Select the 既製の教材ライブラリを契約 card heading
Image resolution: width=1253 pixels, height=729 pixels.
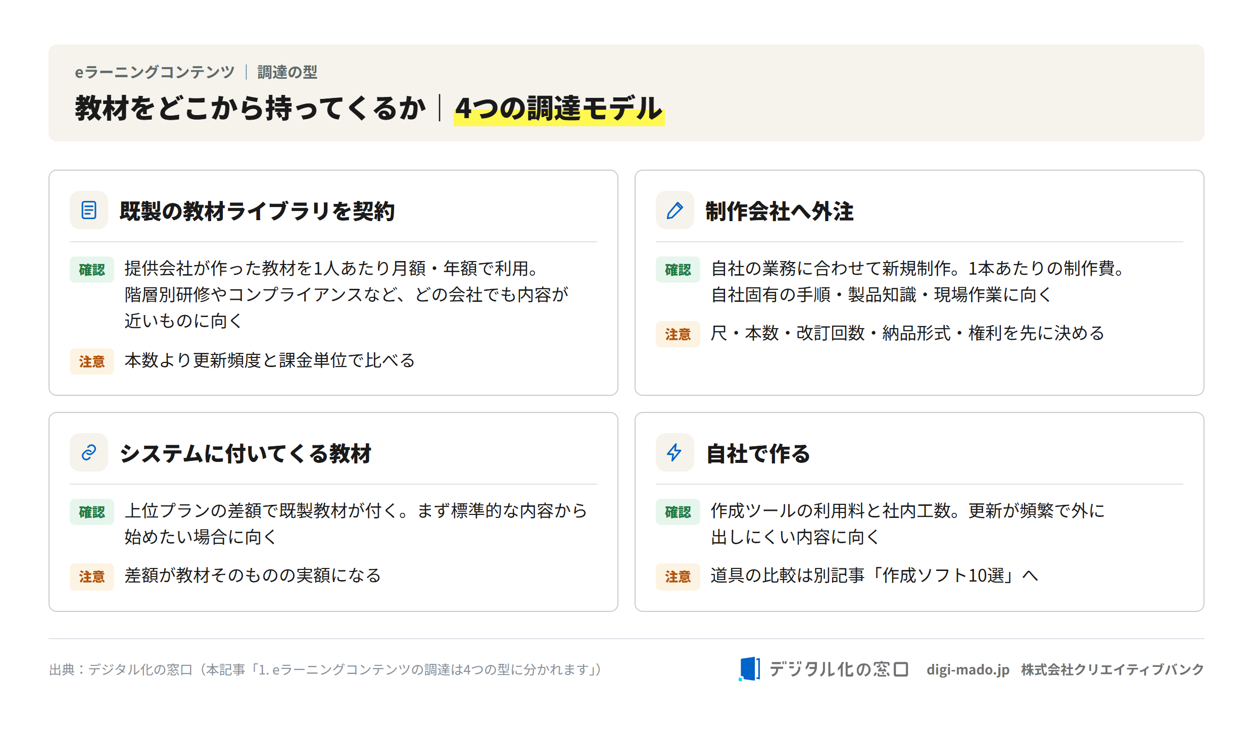(257, 211)
